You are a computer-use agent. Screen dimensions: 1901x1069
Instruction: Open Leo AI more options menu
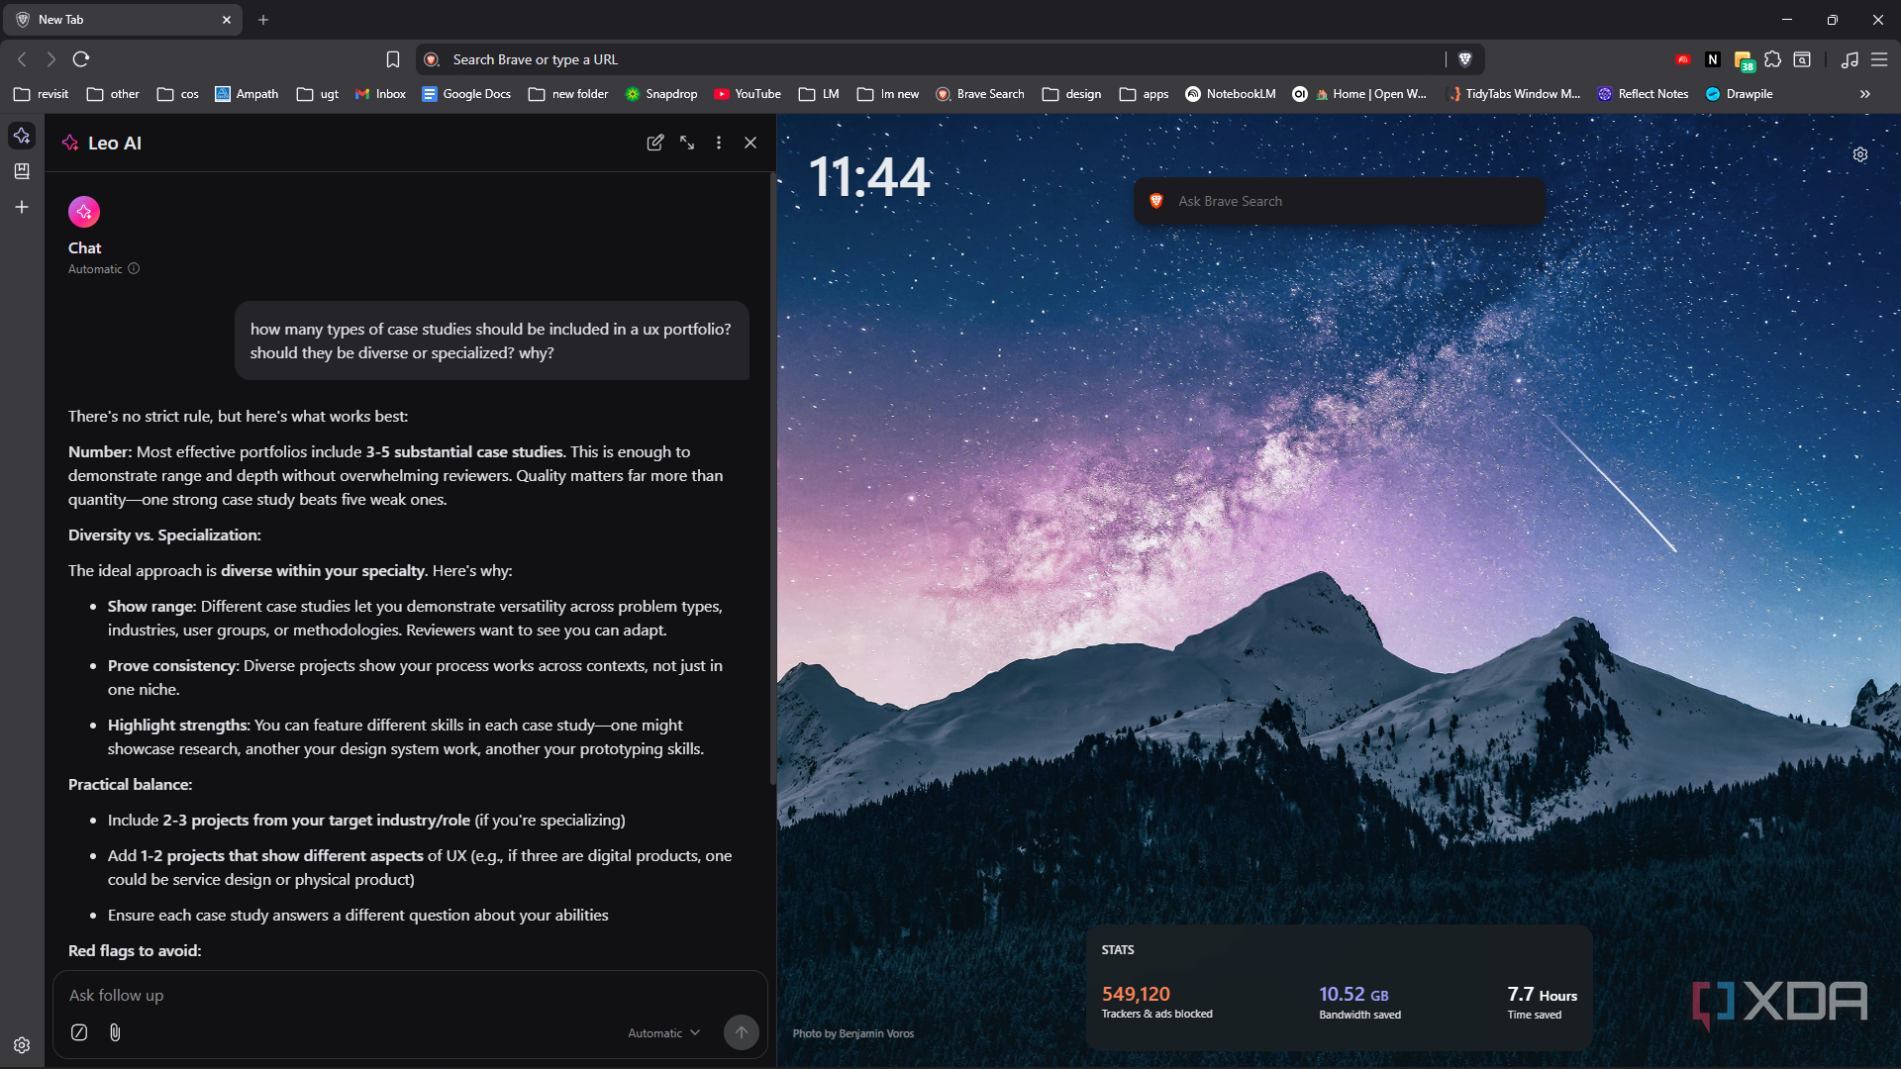719,143
